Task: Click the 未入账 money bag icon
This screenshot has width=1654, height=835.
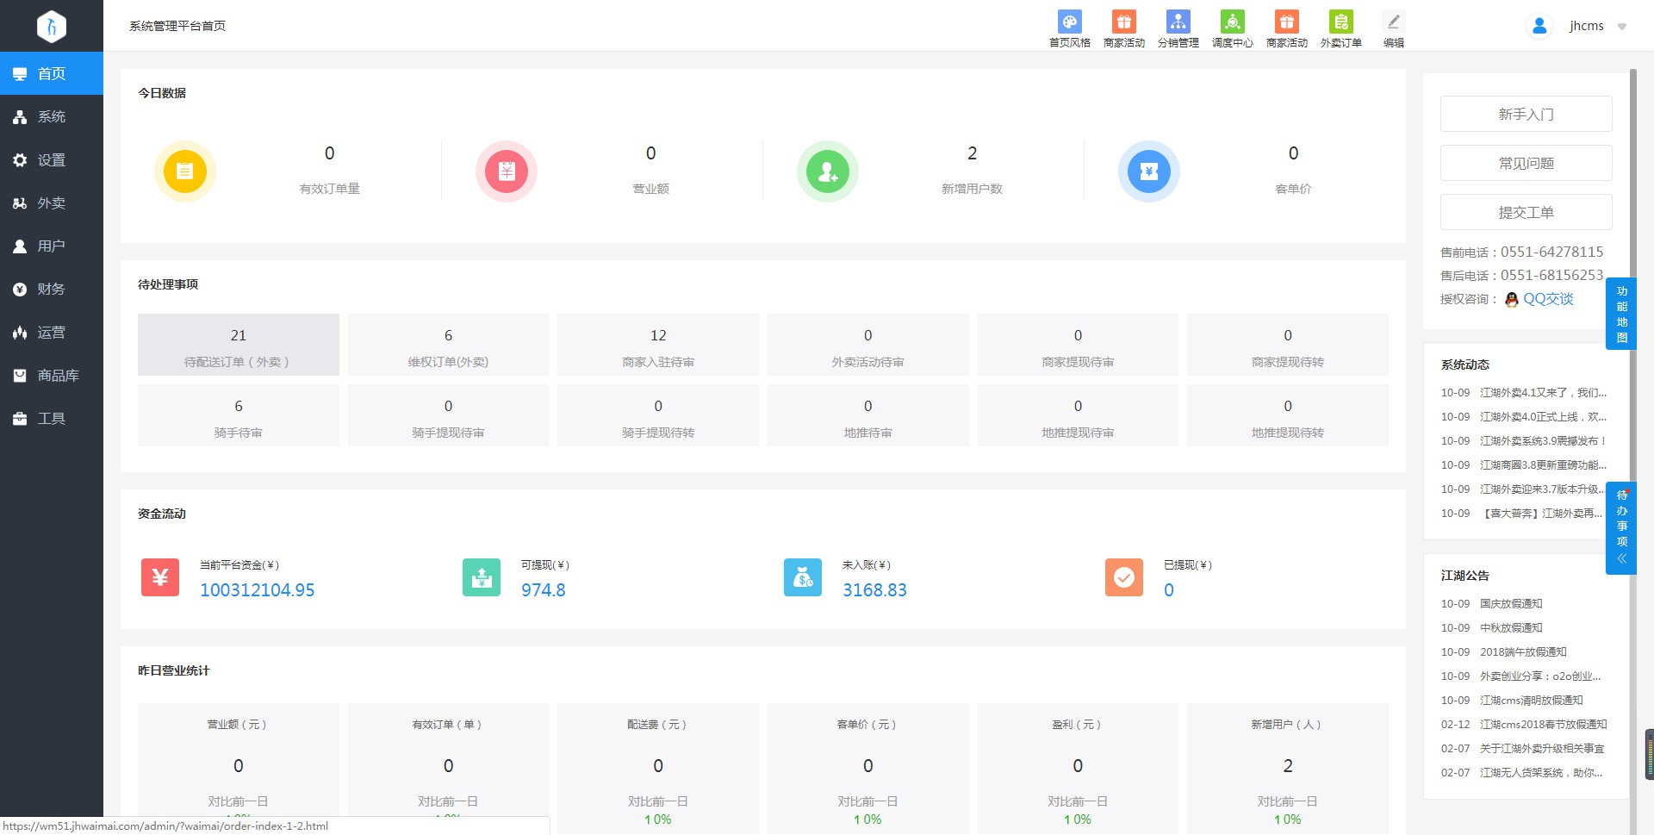Action: tap(803, 577)
